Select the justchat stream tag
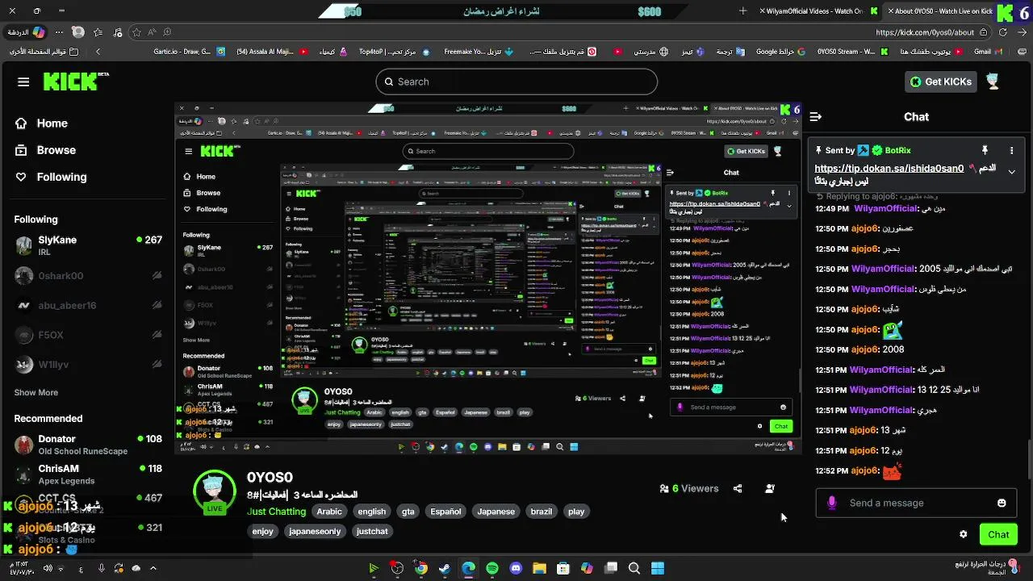 click(372, 531)
